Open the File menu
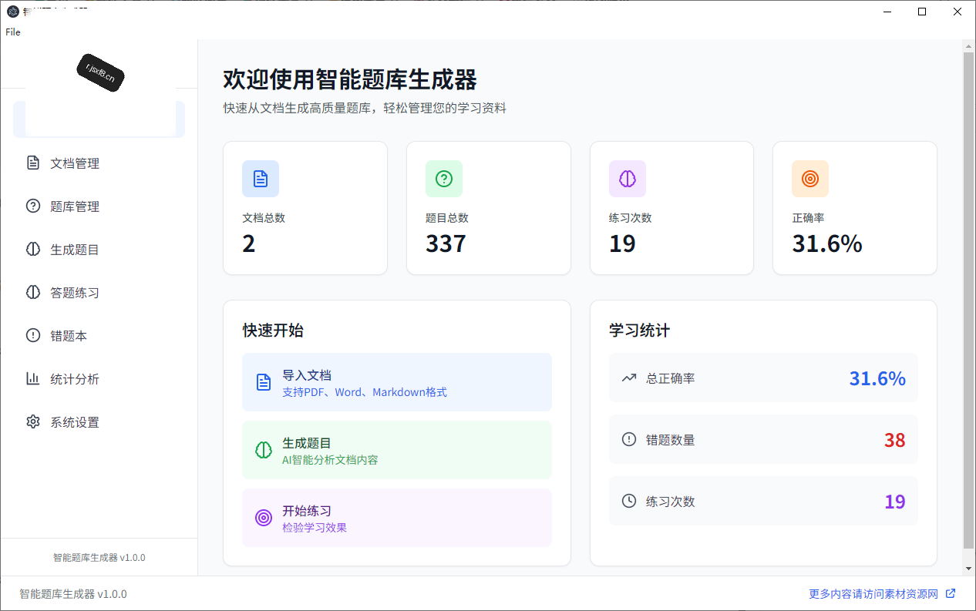Viewport: 976px width, 611px height. (12, 32)
